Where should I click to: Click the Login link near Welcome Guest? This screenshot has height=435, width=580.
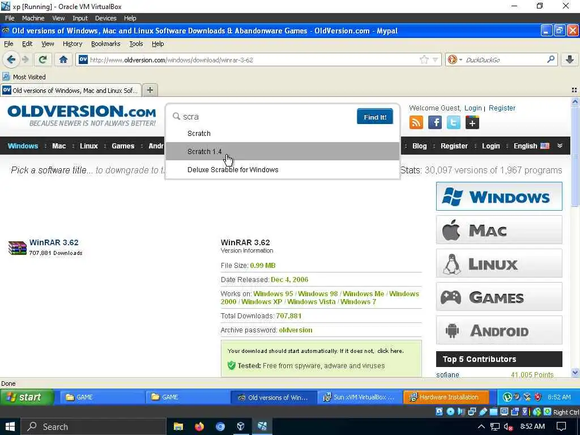473,108
